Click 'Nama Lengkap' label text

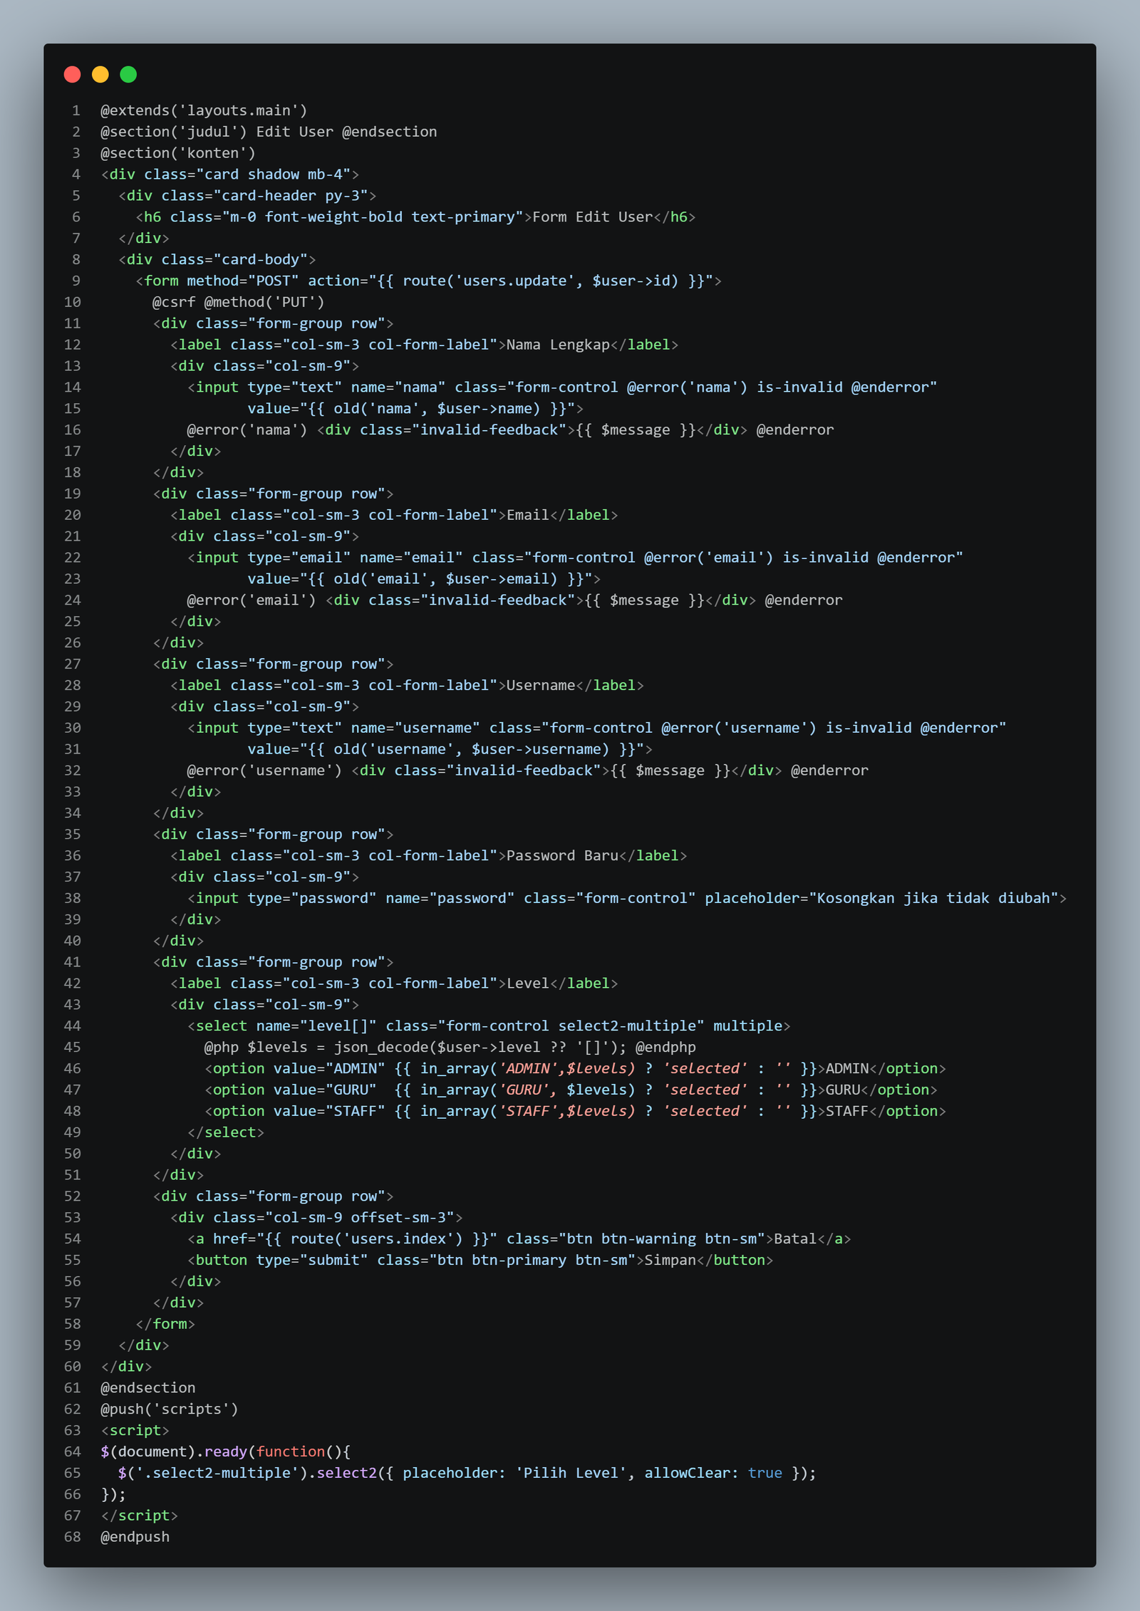tap(559, 345)
